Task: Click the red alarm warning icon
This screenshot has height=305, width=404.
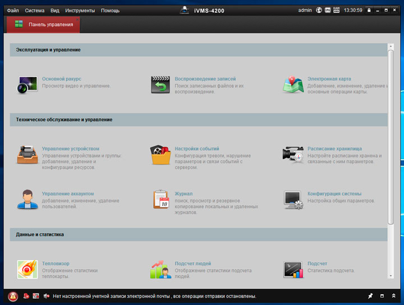Action: coord(12,295)
